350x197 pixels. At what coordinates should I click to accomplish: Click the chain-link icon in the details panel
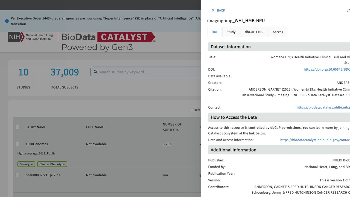[x=348, y=10]
